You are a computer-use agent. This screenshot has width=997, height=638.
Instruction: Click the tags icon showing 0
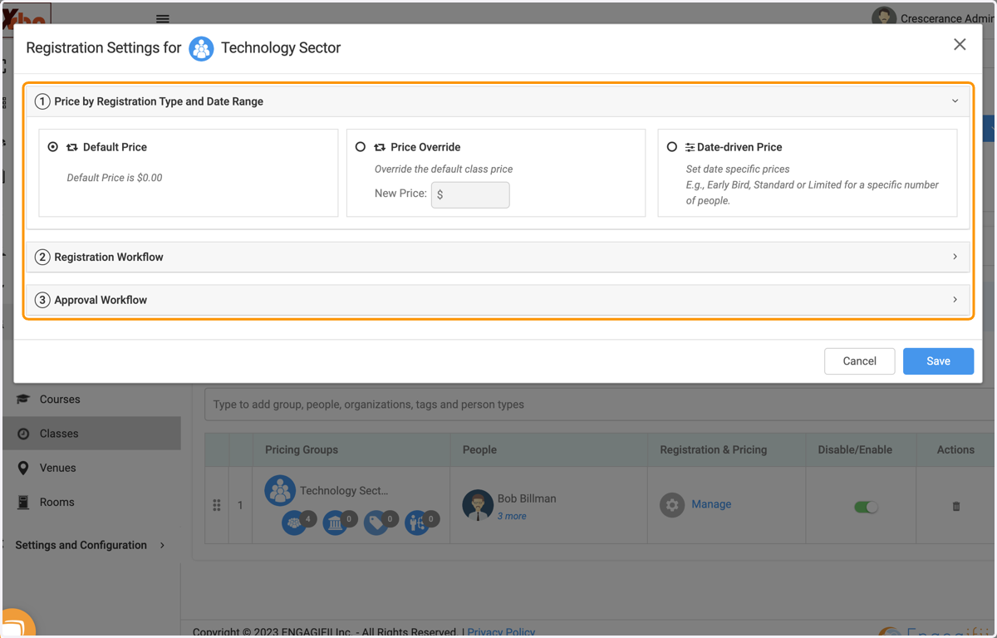(x=376, y=523)
